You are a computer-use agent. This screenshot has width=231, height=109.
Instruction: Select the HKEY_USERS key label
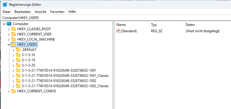point(27,45)
